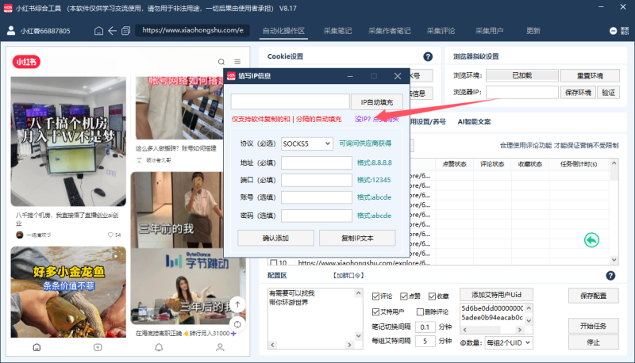Viewport: 635px width, 363px height.
Task: Open Cookie设置 help question mark
Action: pos(428,56)
